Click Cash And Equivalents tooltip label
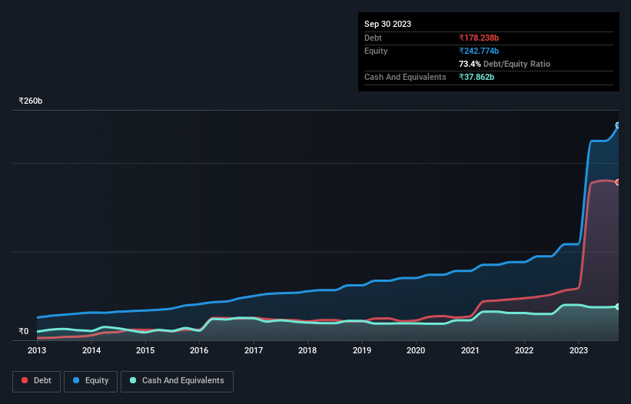 pyautogui.click(x=405, y=77)
